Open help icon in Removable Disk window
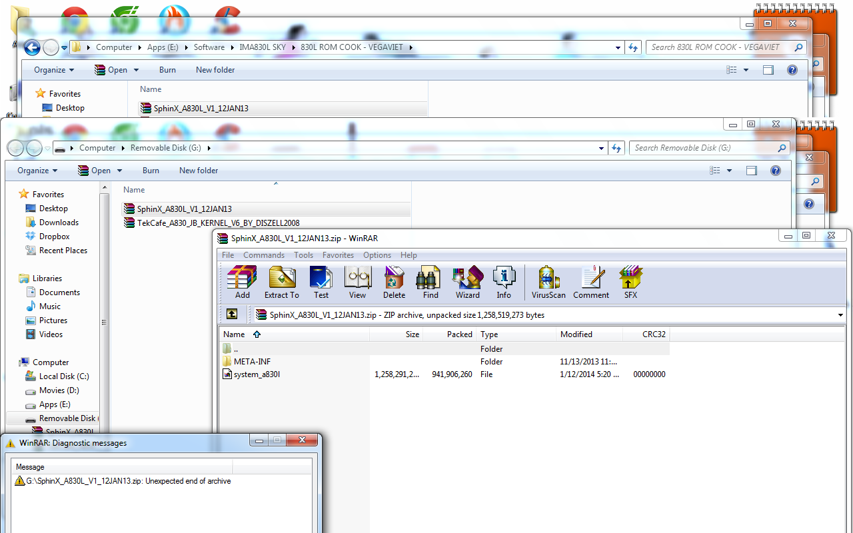Viewport: 853px width, 533px height. pyautogui.click(x=776, y=171)
